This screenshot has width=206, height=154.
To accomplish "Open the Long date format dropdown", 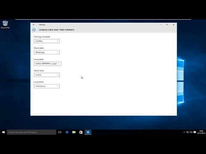I will pyautogui.click(x=48, y=64).
